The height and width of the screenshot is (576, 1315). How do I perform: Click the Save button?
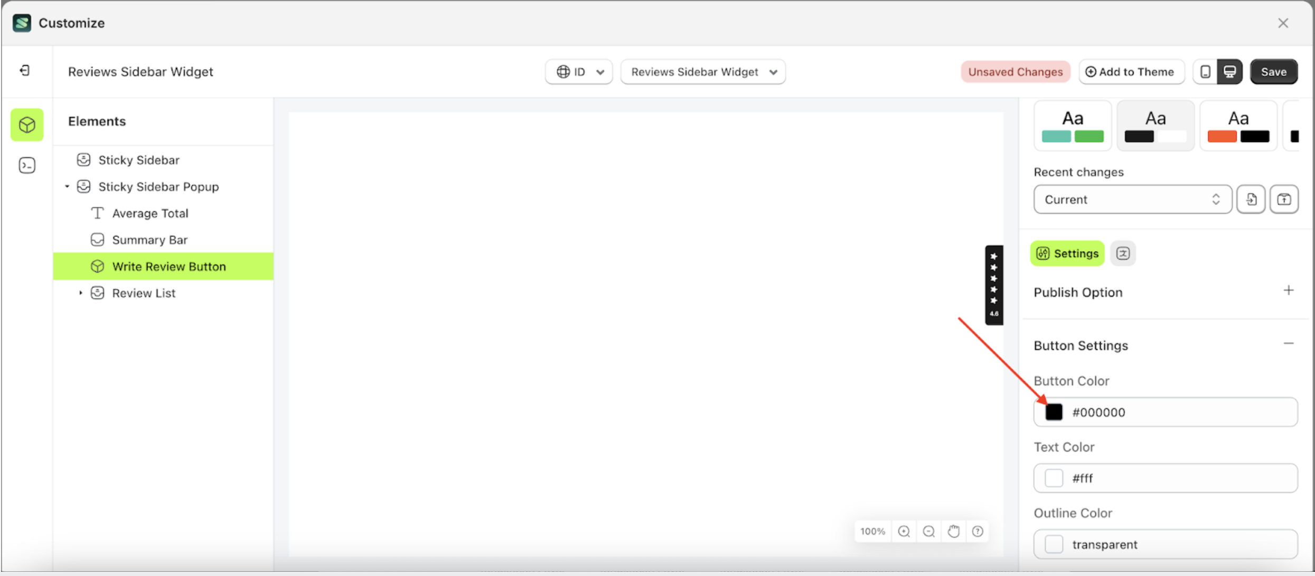pyautogui.click(x=1273, y=72)
